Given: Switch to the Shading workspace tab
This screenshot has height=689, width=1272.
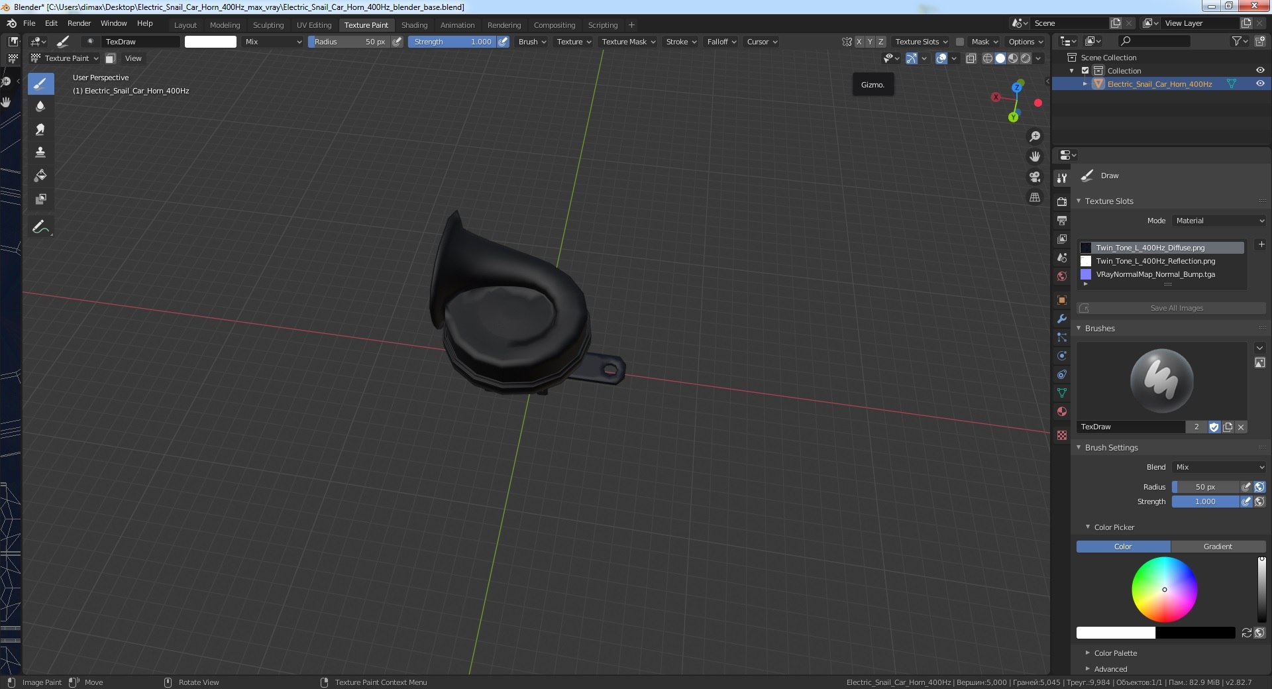Looking at the screenshot, I should tap(414, 25).
